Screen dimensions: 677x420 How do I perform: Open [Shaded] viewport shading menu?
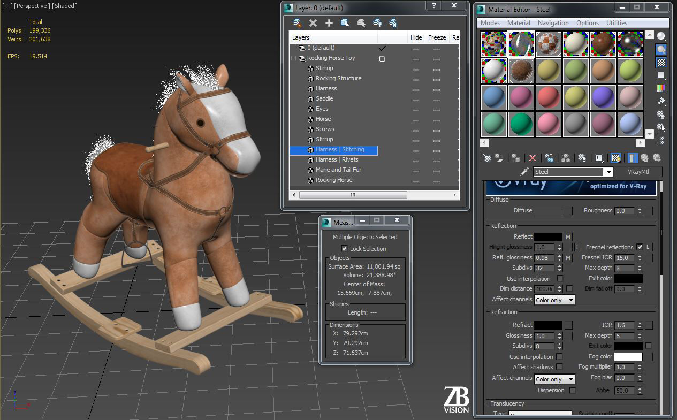[x=65, y=6]
